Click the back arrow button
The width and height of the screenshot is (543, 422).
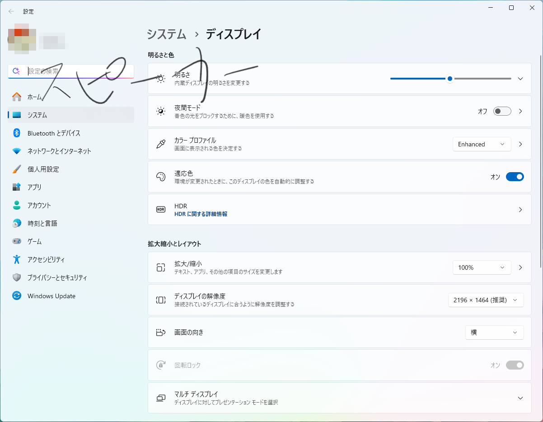[x=11, y=11]
